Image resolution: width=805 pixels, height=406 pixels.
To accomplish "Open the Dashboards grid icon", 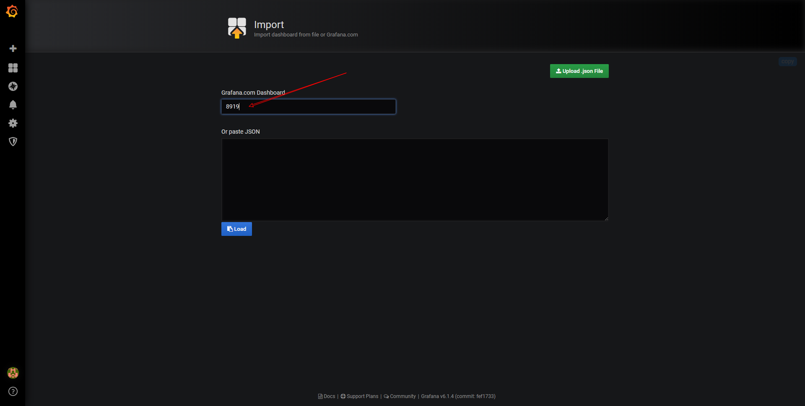I will [13, 68].
